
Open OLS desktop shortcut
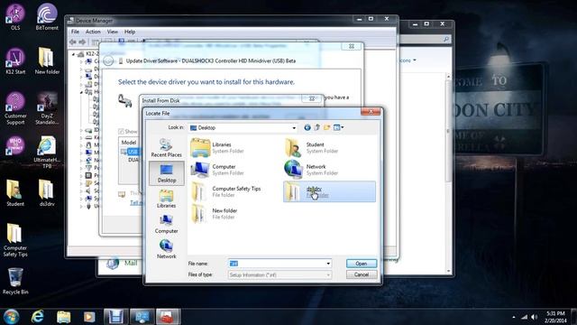[15, 17]
